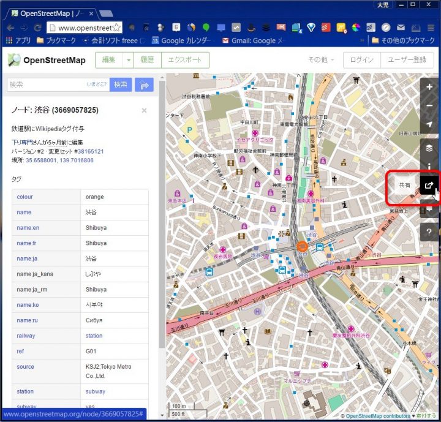Click the green balloon extension icon
Screen dimensions: 441x422
pyautogui.click(x=206, y=28)
